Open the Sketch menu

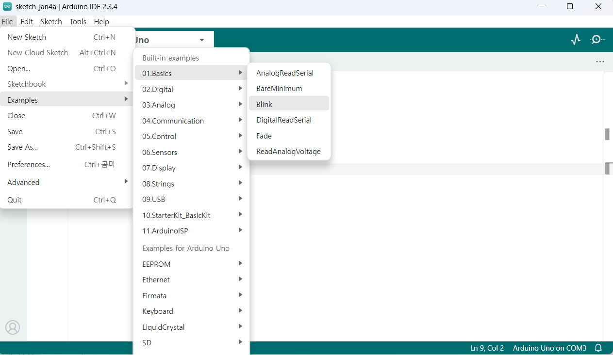point(51,21)
